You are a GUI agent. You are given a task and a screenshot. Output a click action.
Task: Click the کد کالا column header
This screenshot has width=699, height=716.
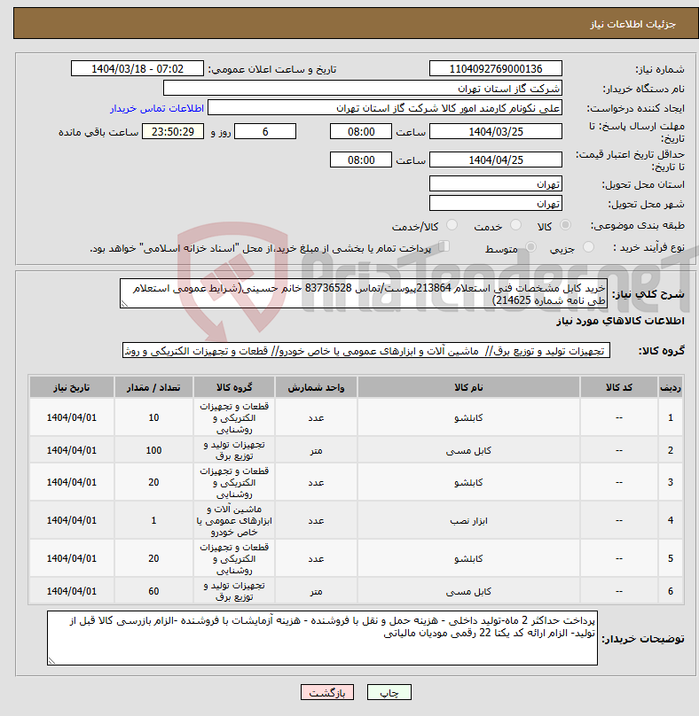[x=619, y=387]
